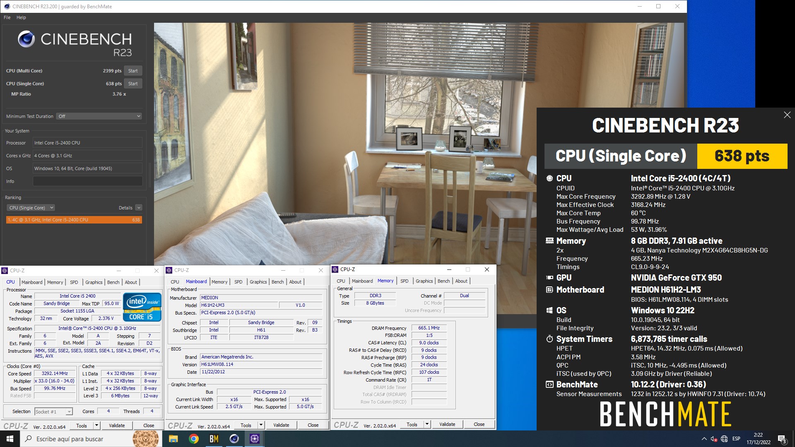Start the CPU Single Core test
The image size is (795, 447).
pos(133,84)
